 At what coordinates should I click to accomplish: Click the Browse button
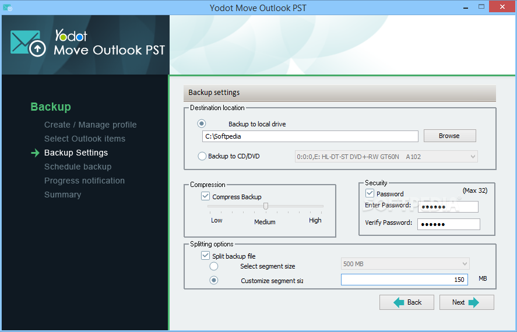click(450, 136)
